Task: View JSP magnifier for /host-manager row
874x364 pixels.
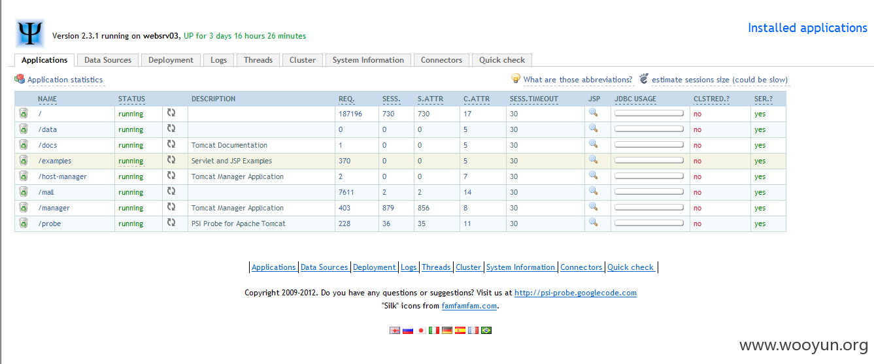Action: tap(593, 175)
